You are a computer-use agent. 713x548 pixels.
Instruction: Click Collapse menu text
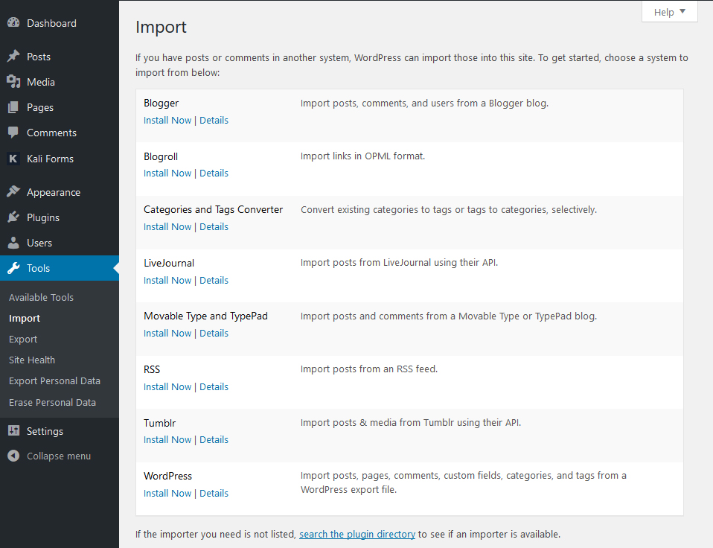point(59,456)
